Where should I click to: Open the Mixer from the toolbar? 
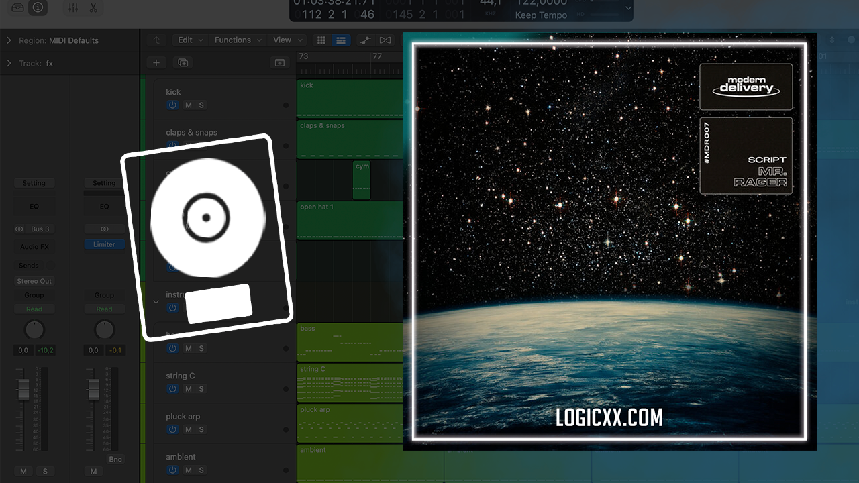pos(73,7)
